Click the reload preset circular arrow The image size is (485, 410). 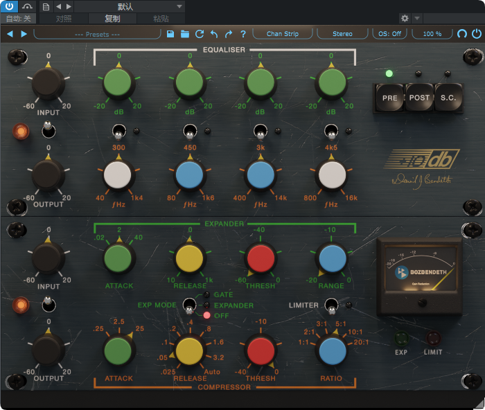[x=200, y=34]
